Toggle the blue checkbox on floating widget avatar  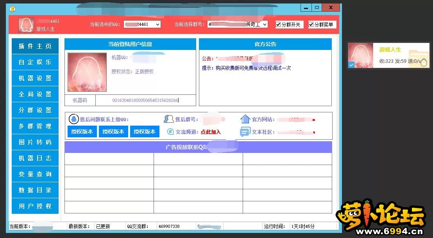coord(351,65)
